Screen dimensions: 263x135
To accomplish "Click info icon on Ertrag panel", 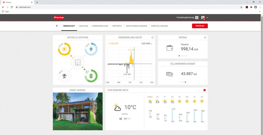I will (x=205, y=38).
